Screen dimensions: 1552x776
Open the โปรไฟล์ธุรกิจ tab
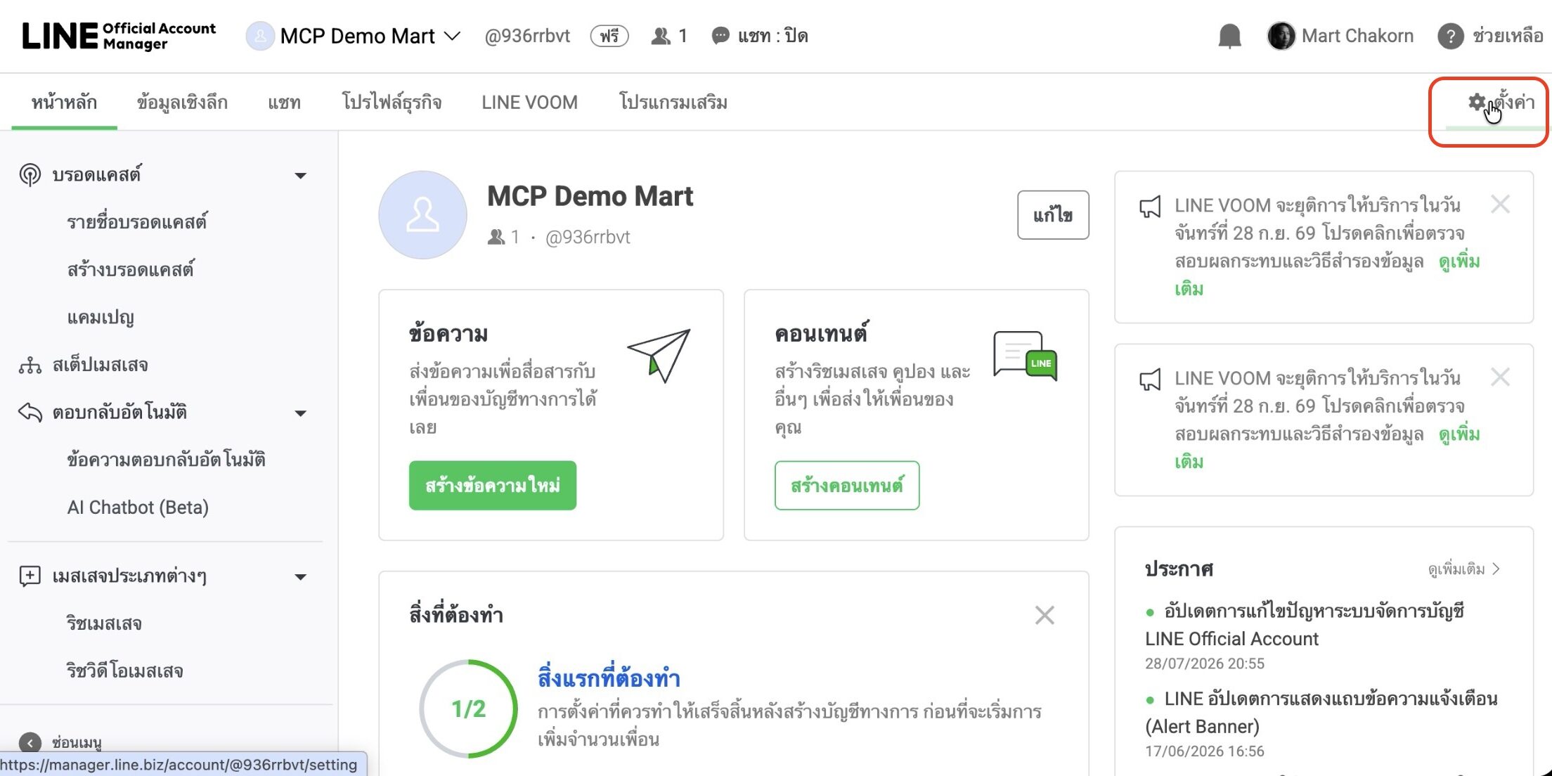pos(392,103)
